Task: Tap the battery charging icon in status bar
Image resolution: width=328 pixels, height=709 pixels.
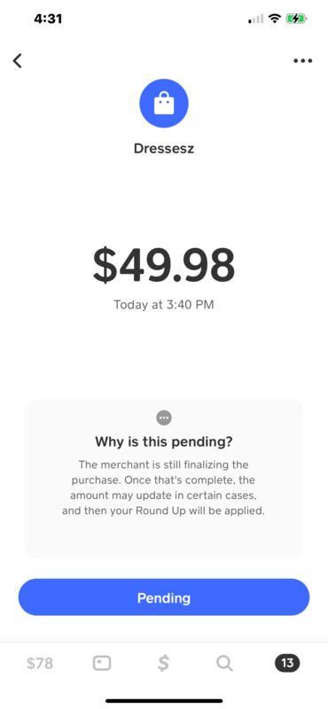Action: point(296,19)
